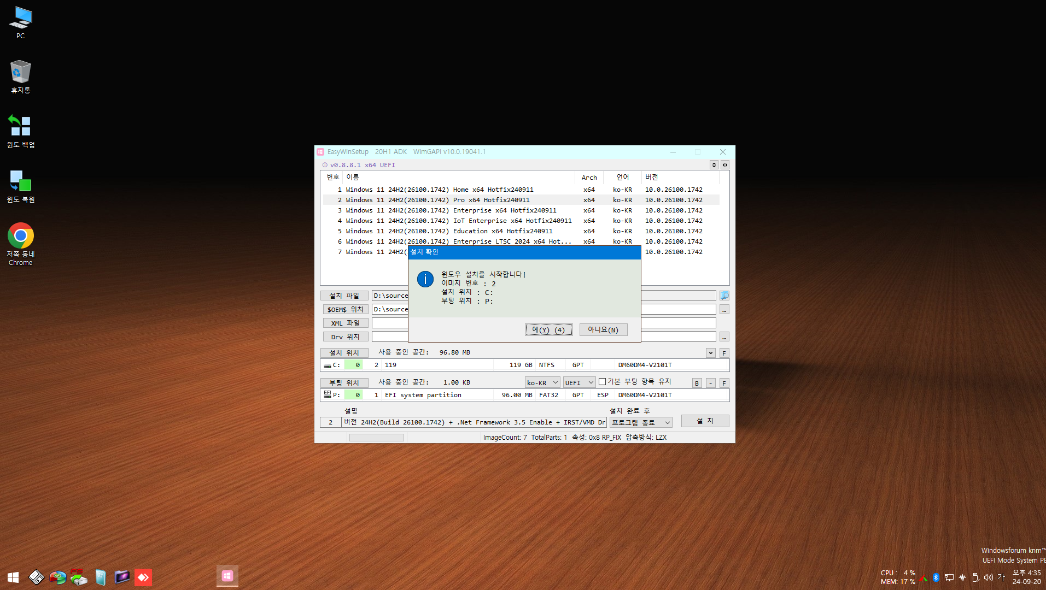Select the P: EFI system partition row

tap(524, 395)
